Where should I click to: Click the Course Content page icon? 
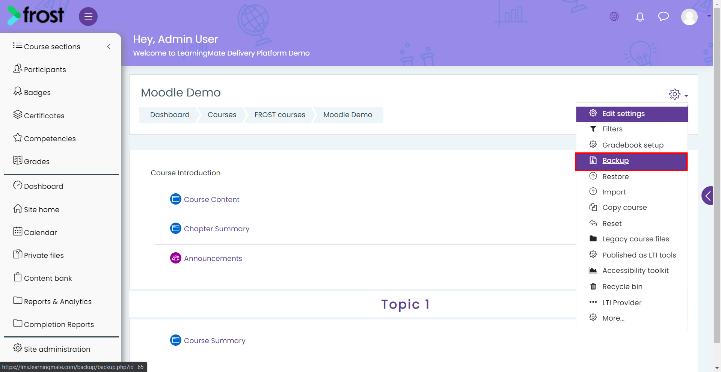176,199
